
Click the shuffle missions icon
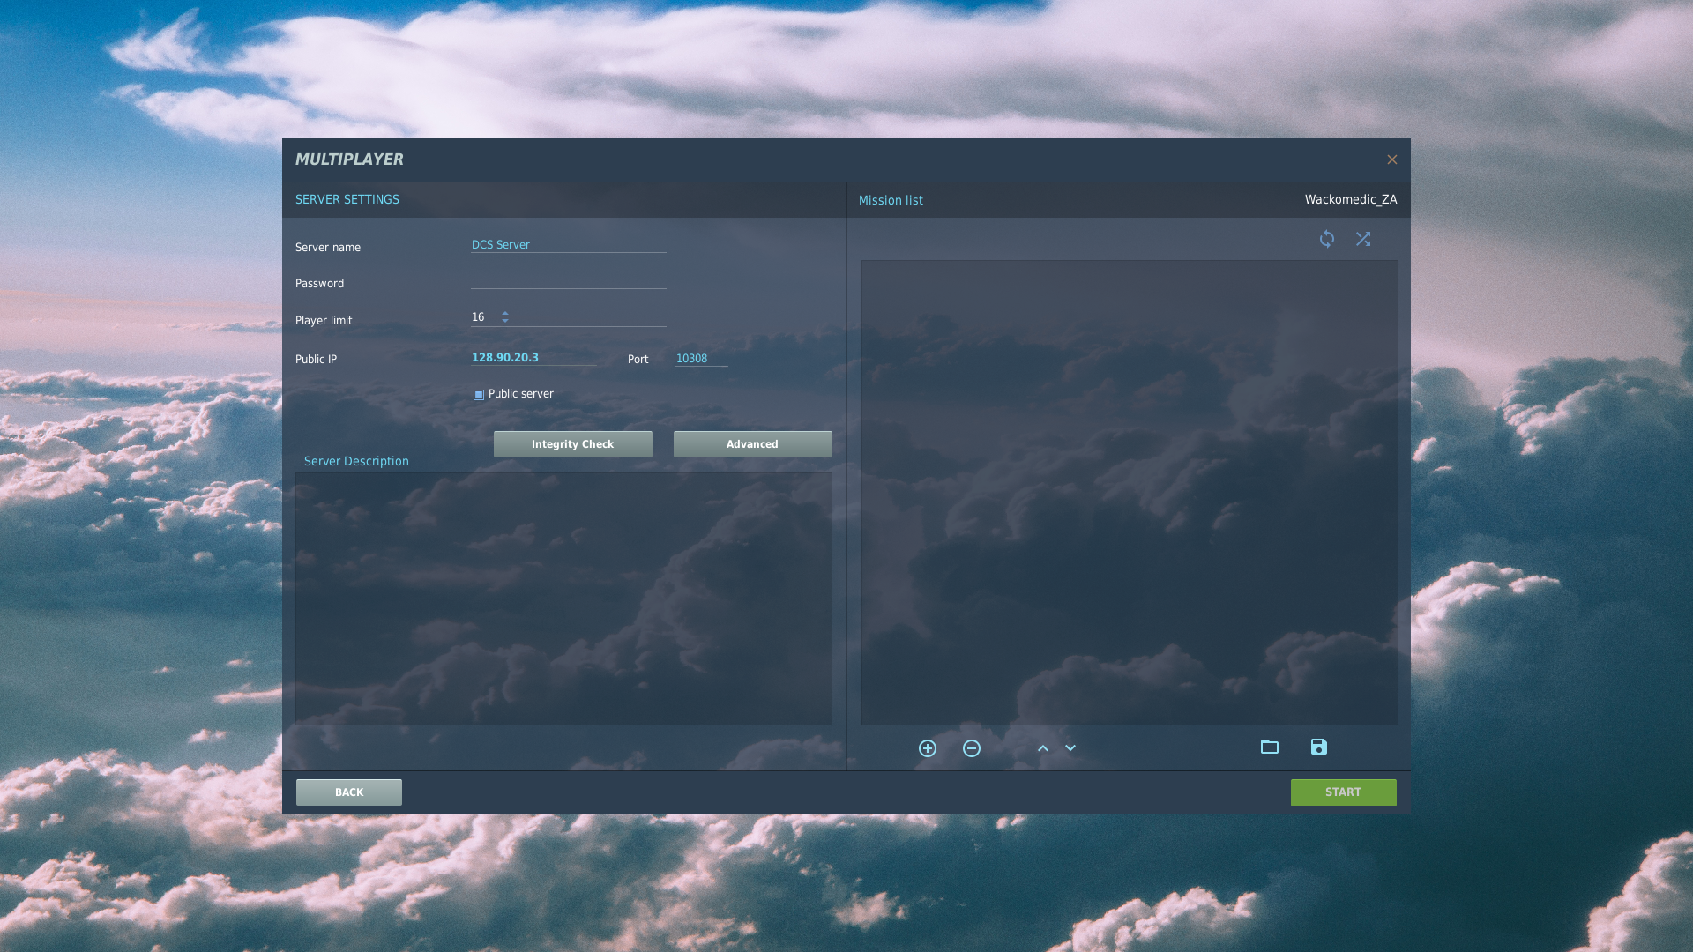click(x=1363, y=239)
